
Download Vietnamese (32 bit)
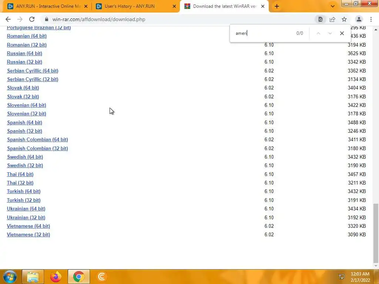[x=28, y=235]
